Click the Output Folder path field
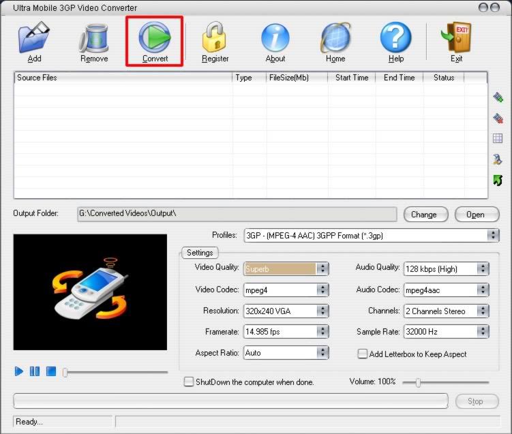Image resolution: width=512 pixels, height=434 pixels. (x=237, y=214)
